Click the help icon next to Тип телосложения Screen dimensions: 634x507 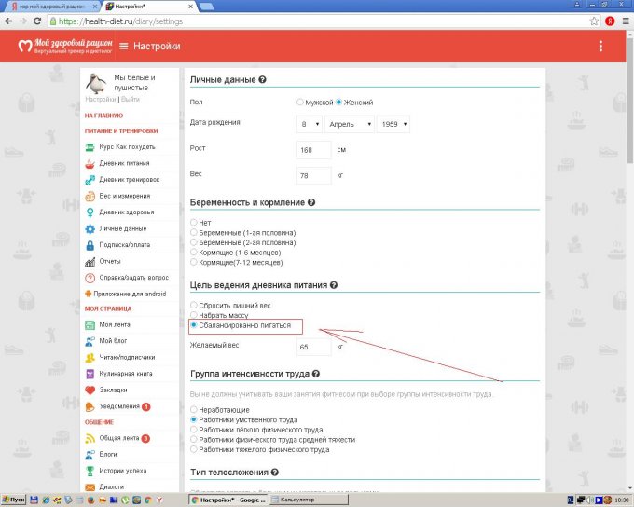[274, 473]
